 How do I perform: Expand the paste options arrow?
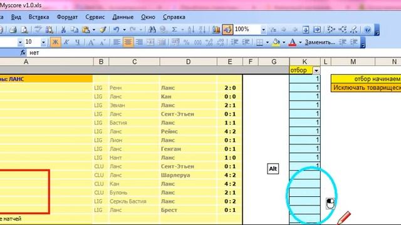tap(94, 30)
